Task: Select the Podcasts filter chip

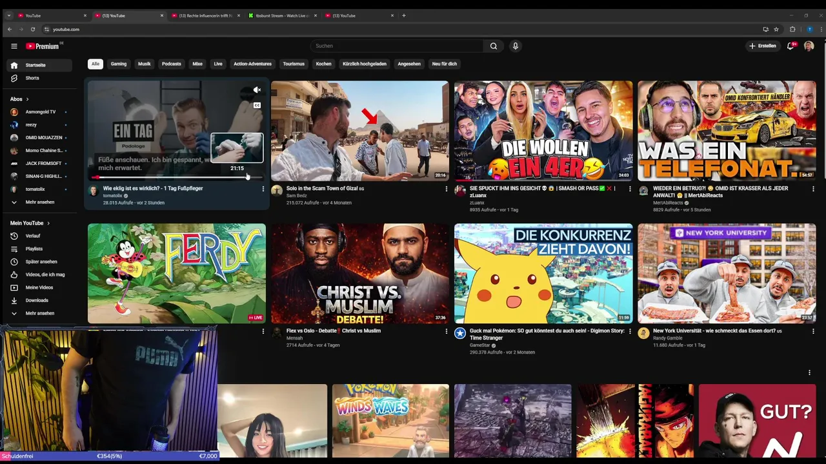Action: (172, 64)
